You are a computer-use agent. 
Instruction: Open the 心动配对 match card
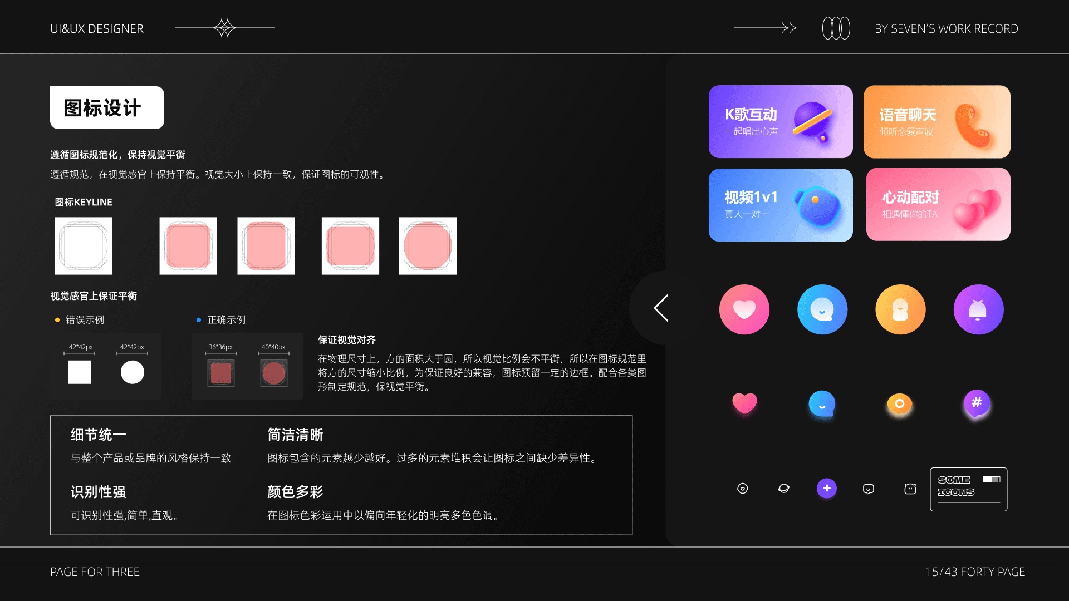[938, 205]
